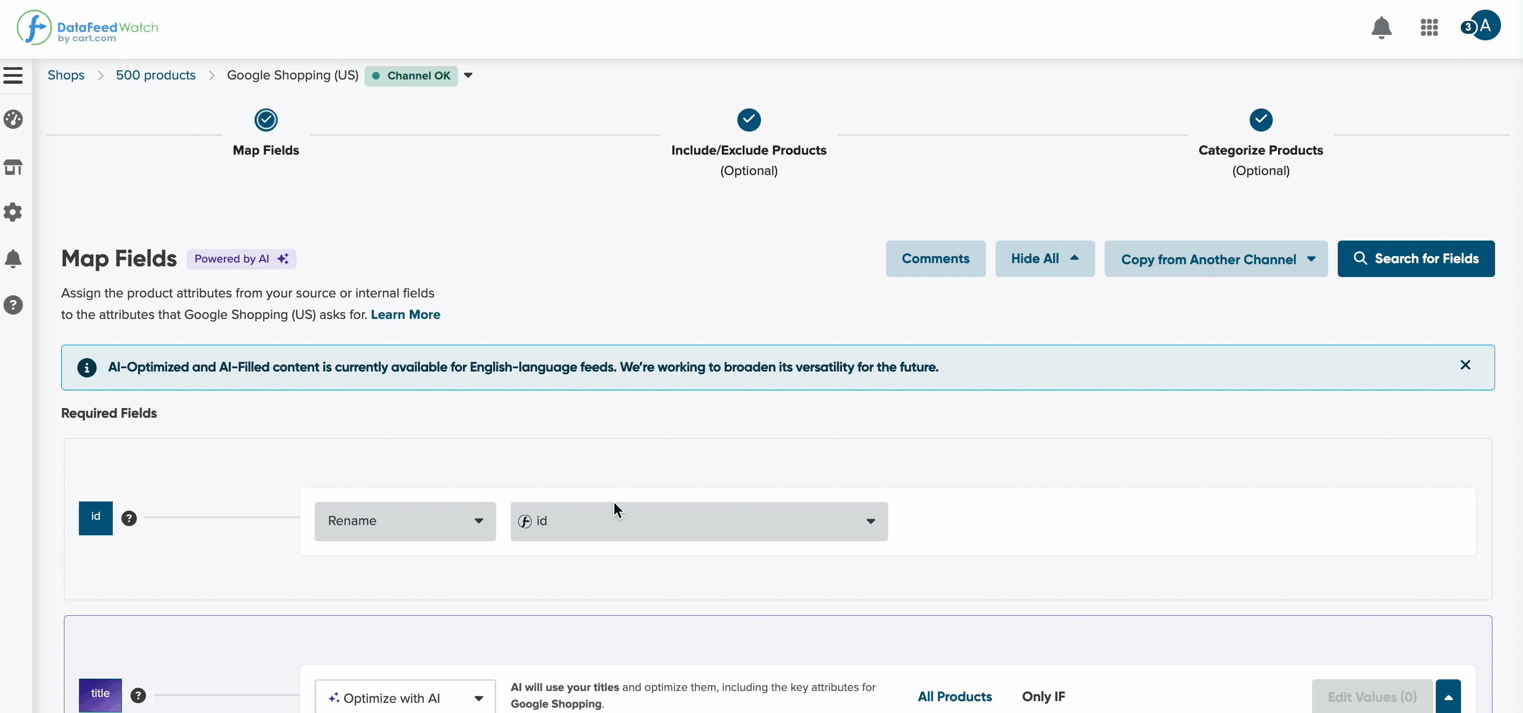Click the title field label tag

click(100, 695)
